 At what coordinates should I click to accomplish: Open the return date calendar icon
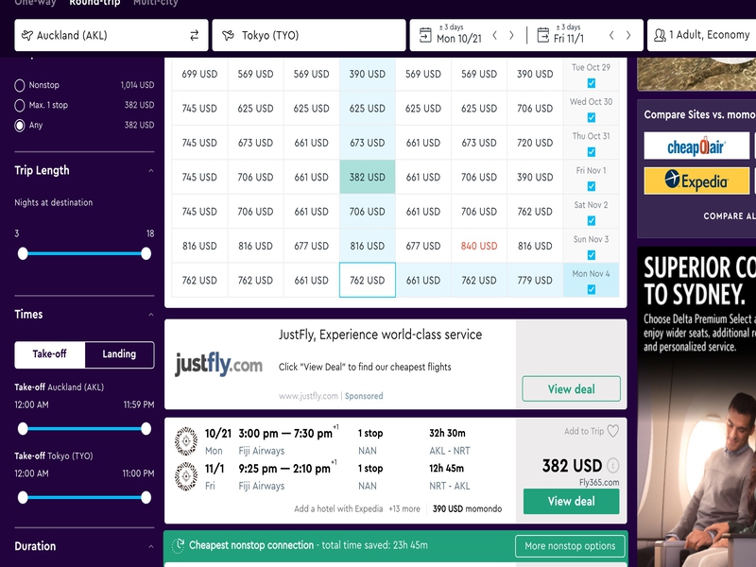click(542, 35)
